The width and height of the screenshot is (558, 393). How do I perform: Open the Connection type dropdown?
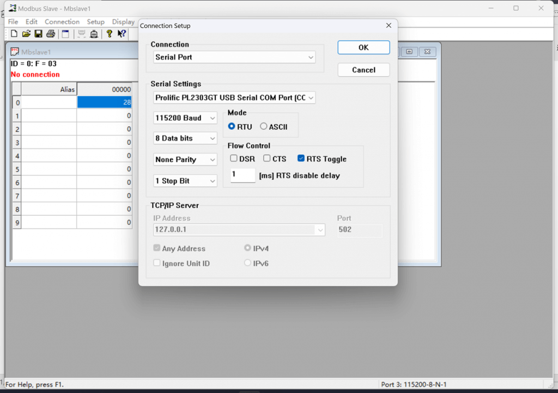pyautogui.click(x=310, y=57)
